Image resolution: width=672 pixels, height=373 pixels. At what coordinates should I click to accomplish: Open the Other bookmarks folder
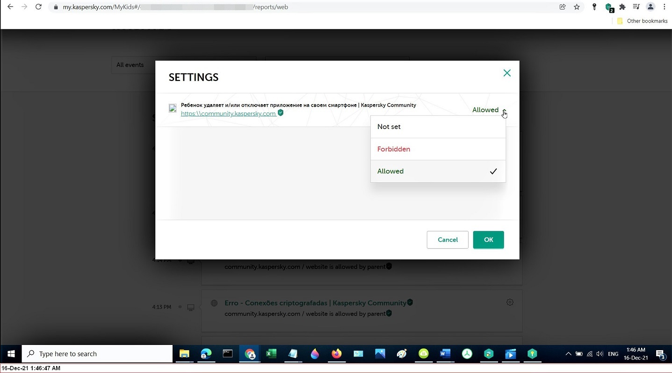point(642,21)
